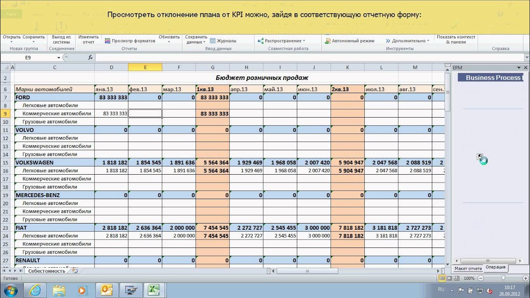Click the Name Box showing E9
The image size is (530, 298).
[x=28, y=58]
